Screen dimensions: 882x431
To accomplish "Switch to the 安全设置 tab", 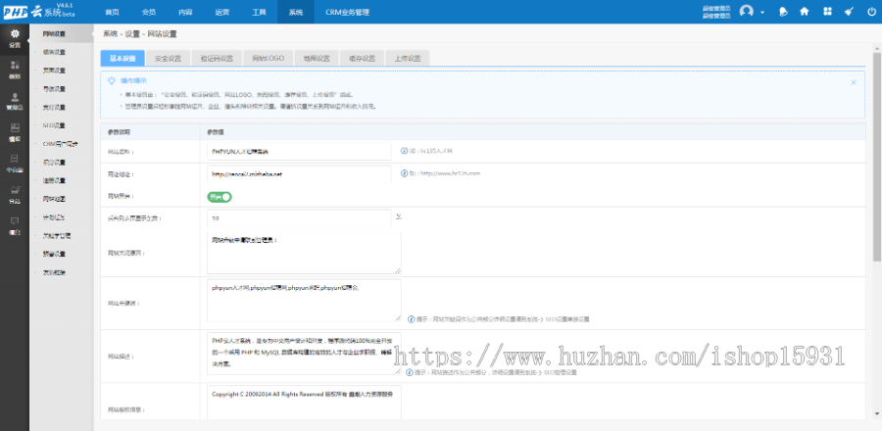I will (x=169, y=58).
